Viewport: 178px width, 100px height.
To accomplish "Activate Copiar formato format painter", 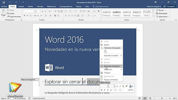I will point(14,17).
